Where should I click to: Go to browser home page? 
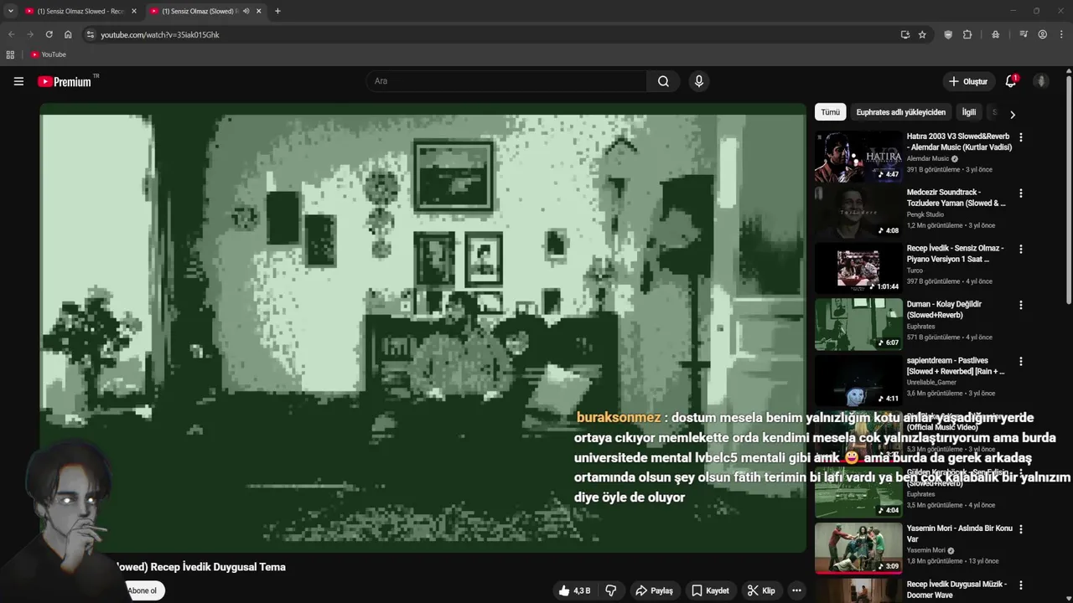[68, 34]
